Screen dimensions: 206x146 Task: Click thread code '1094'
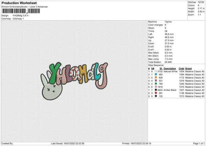[x=182, y=75]
